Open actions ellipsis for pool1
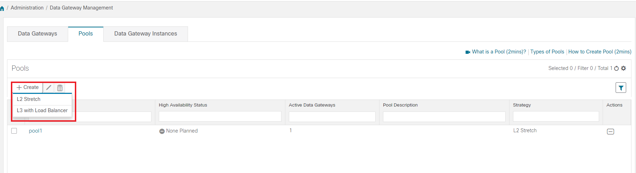The width and height of the screenshot is (636, 173). (x=610, y=132)
